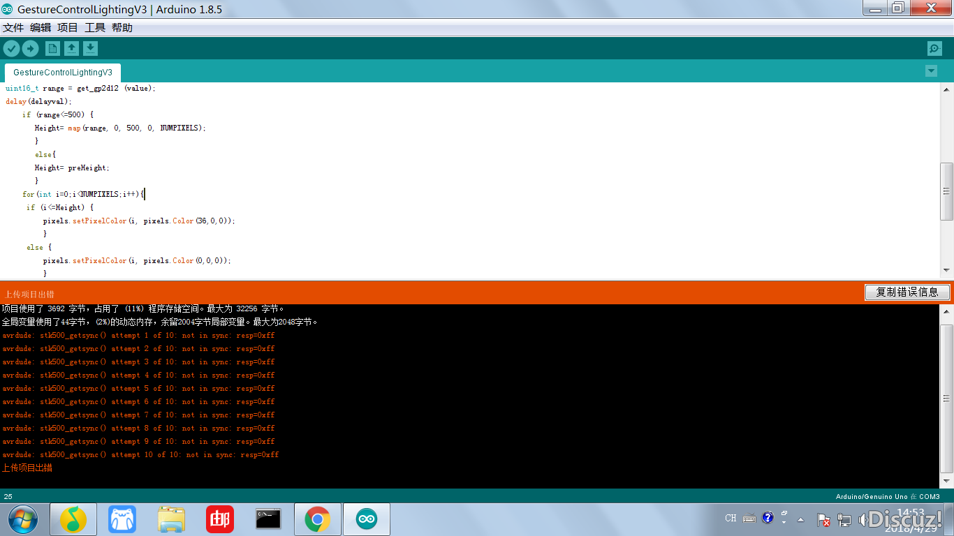Click the setPixelColor line with Color(36,0,0)

(139, 221)
